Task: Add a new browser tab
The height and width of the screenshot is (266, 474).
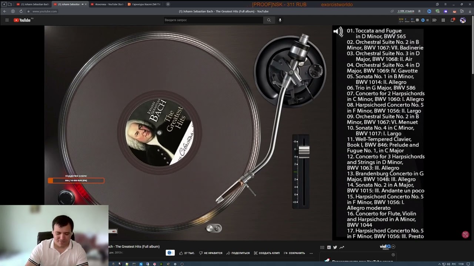Action: [168, 4]
